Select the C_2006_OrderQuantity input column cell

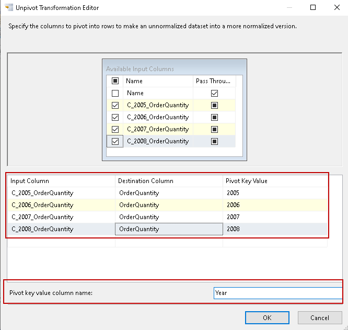coord(61,205)
